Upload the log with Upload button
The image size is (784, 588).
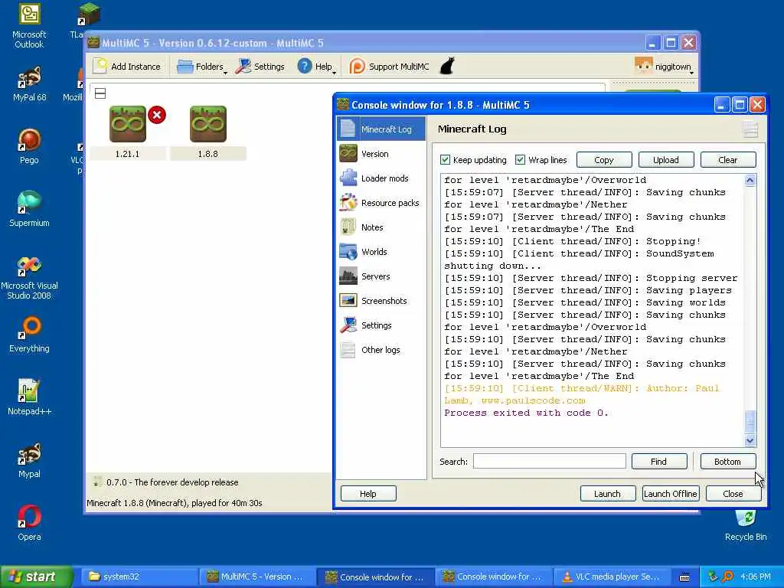click(x=666, y=160)
